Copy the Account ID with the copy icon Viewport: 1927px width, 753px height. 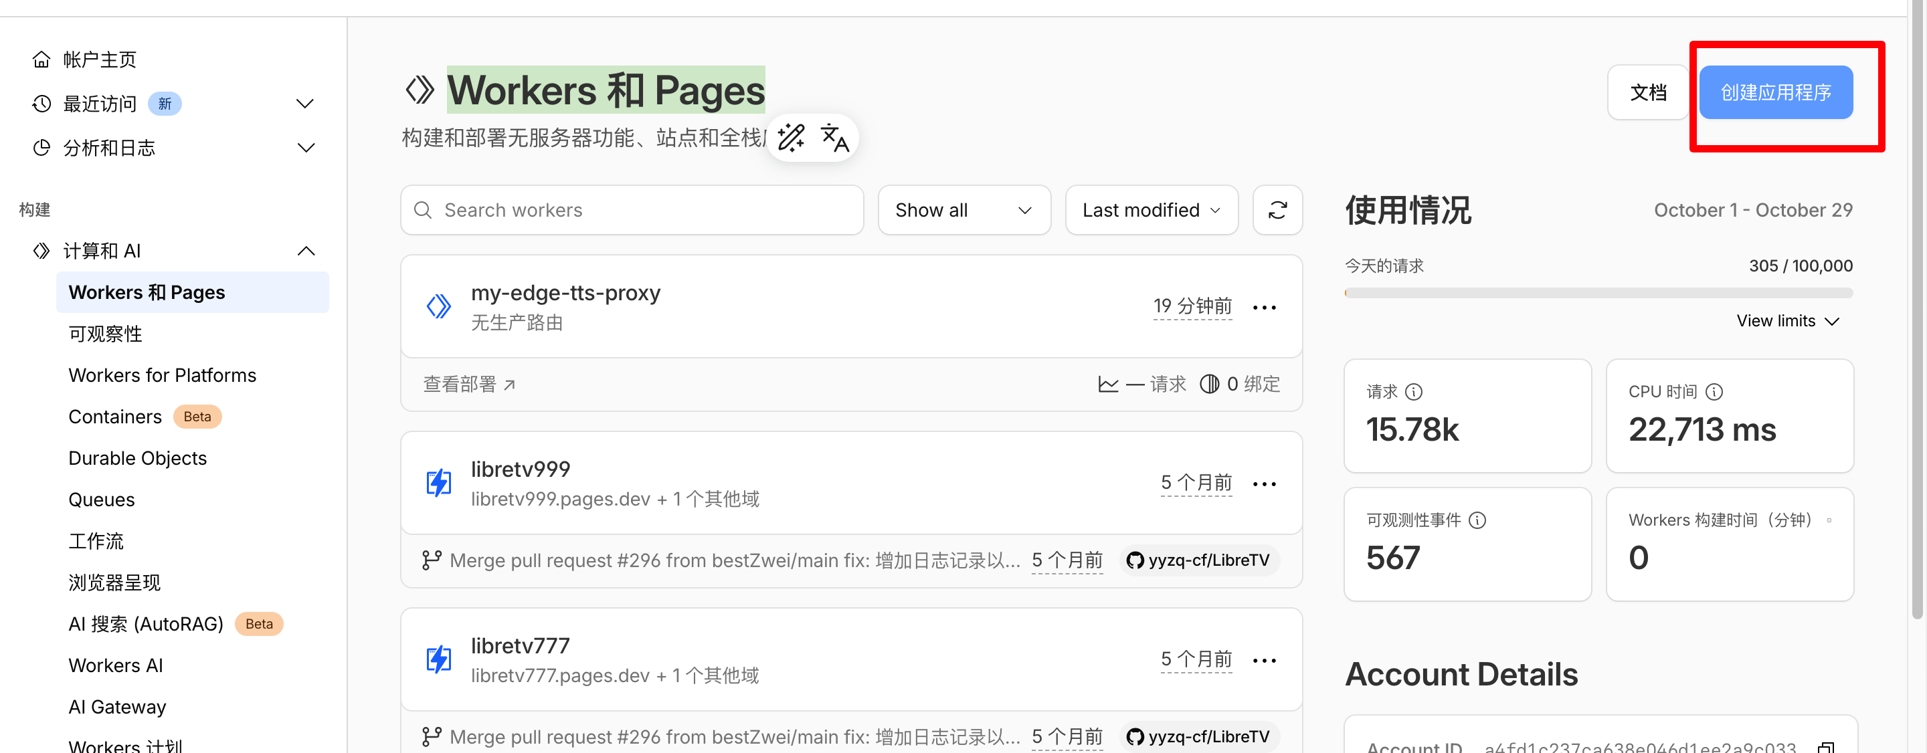pos(1825,746)
